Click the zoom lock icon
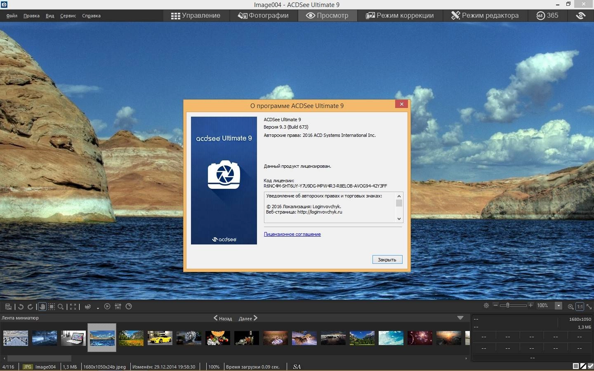 (x=570, y=306)
